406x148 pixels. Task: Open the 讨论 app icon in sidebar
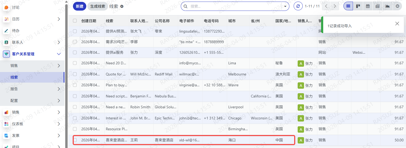coord(6,7)
